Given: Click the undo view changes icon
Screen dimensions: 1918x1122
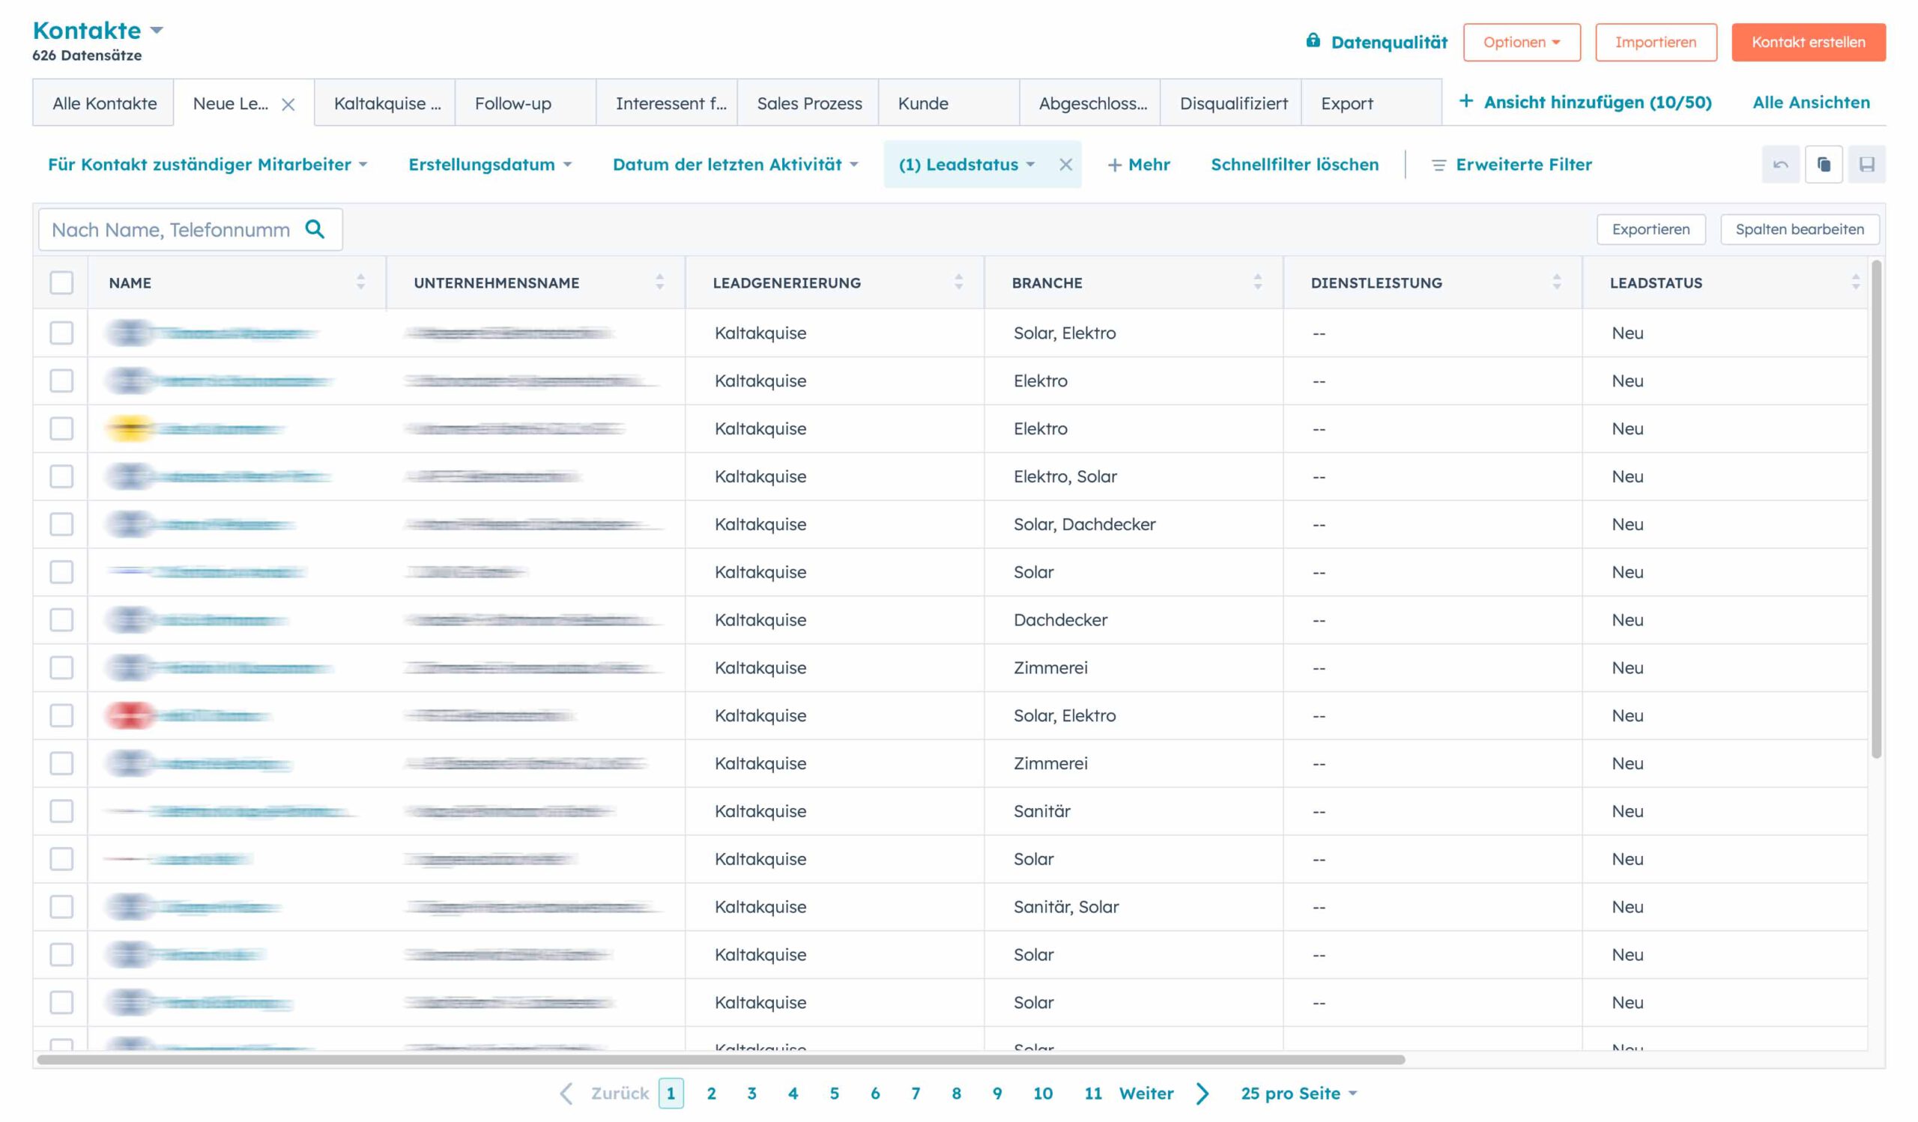Looking at the screenshot, I should (x=1780, y=164).
